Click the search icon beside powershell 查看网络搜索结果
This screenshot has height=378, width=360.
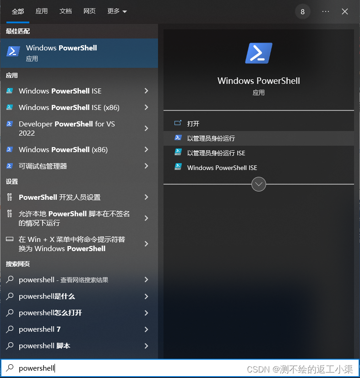click(10, 279)
